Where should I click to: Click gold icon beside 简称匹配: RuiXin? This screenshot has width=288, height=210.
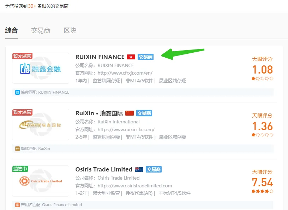click(x=17, y=148)
